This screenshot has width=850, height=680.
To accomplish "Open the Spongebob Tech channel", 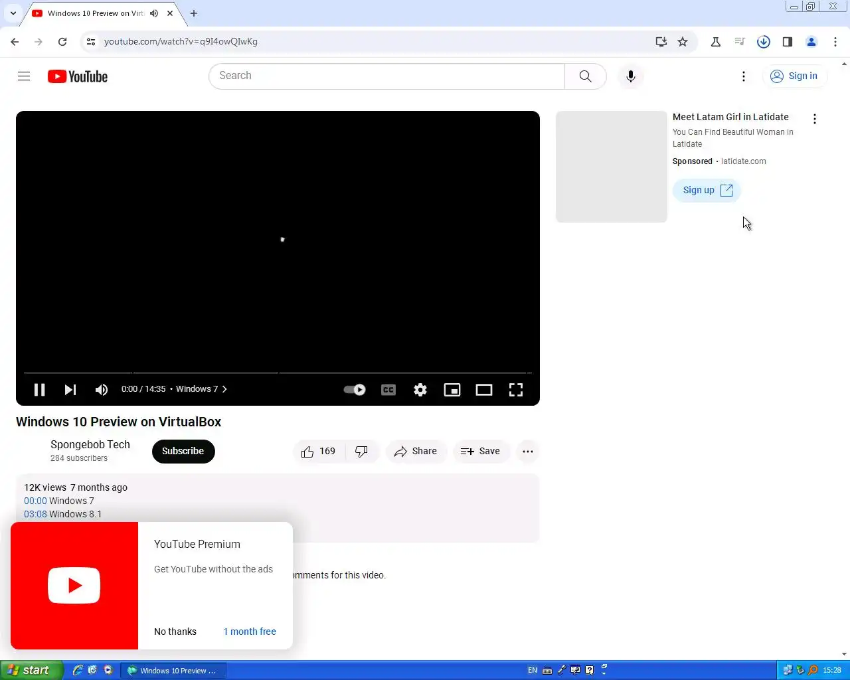I will 90,445.
